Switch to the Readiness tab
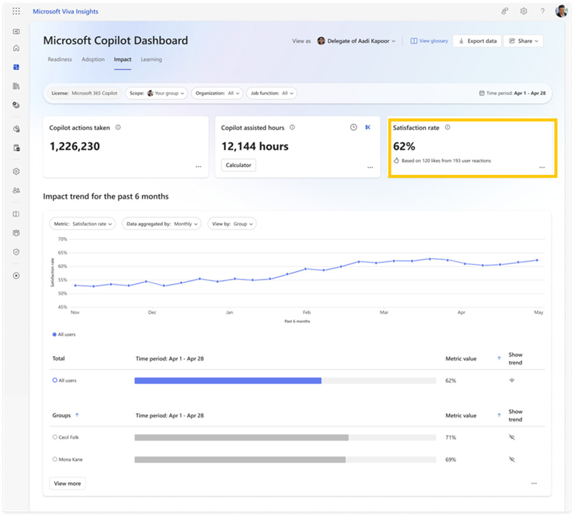The width and height of the screenshot is (574, 516). coord(60,59)
